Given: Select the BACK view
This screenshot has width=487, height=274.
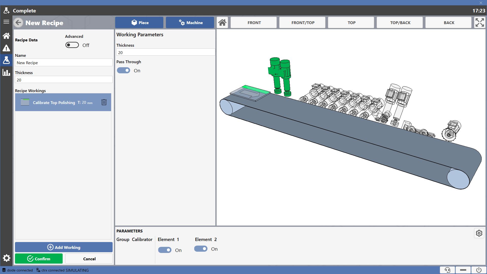Looking at the screenshot, I should (448, 23).
